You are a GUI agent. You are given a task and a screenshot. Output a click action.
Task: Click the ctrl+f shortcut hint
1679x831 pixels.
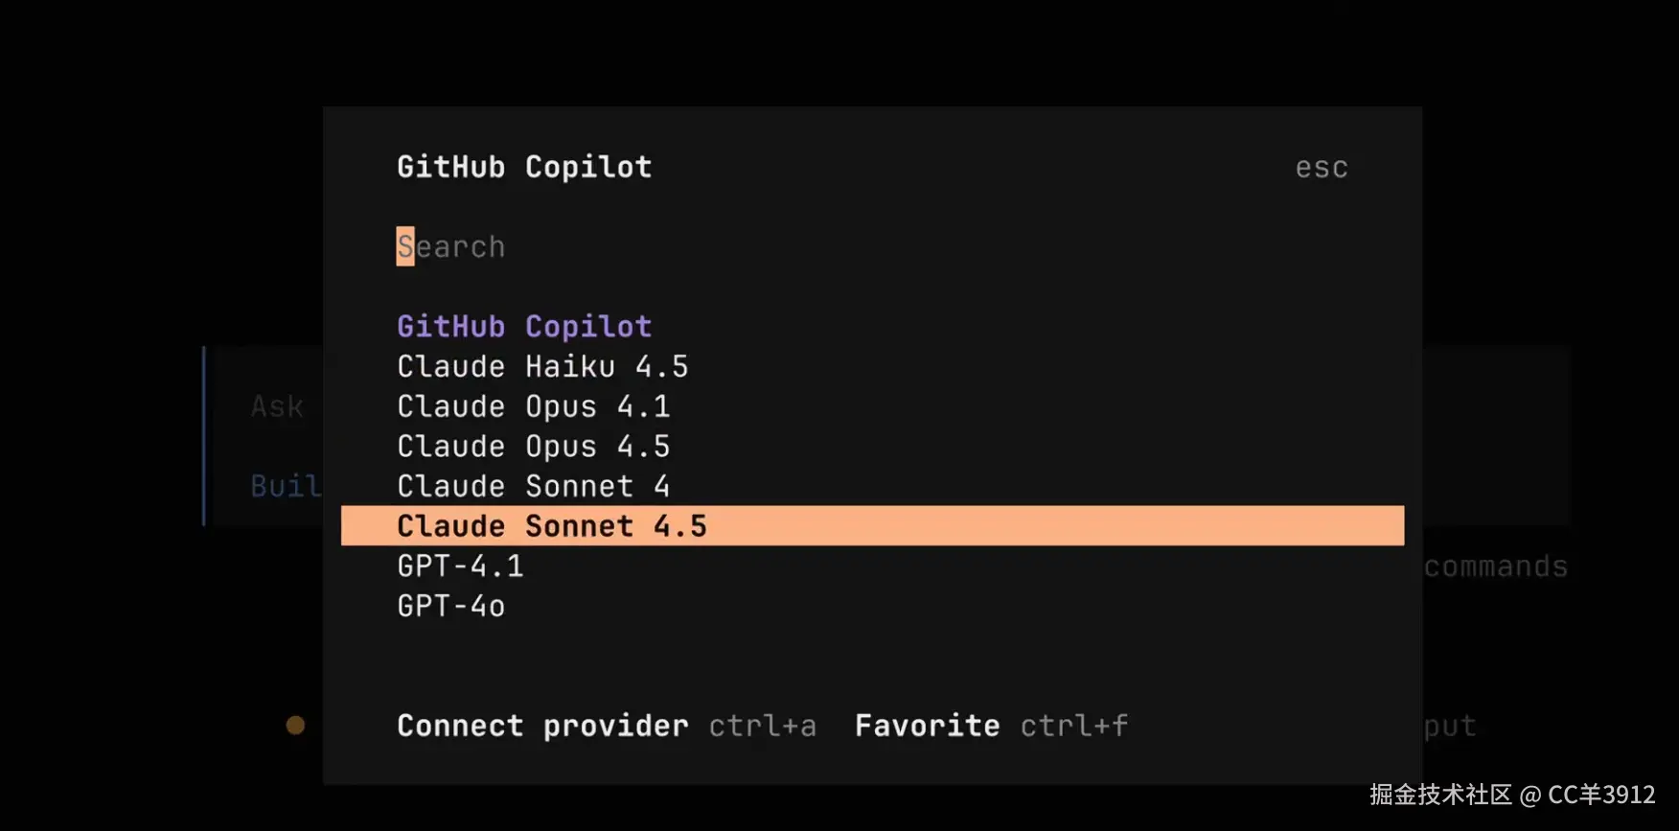[x=1073, y=726]
